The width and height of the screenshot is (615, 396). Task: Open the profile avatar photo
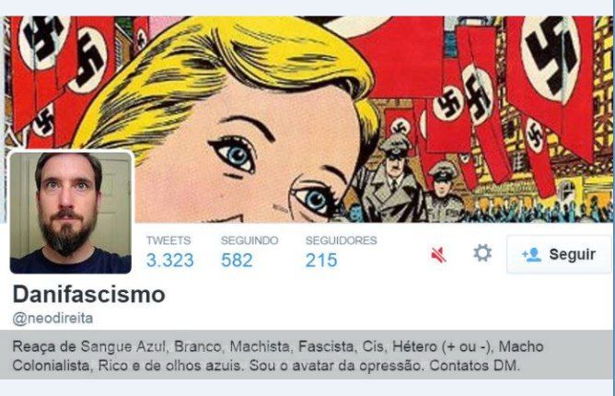[71, 213]
